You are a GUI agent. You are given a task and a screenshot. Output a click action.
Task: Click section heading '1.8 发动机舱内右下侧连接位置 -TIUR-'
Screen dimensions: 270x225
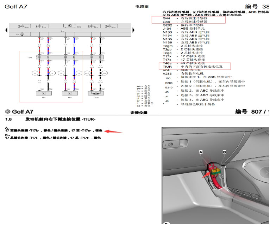(50, 119)
